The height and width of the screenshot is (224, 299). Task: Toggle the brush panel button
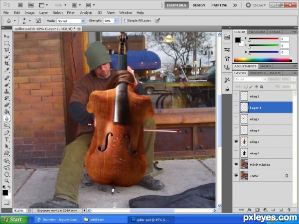[x=38, y=20]
